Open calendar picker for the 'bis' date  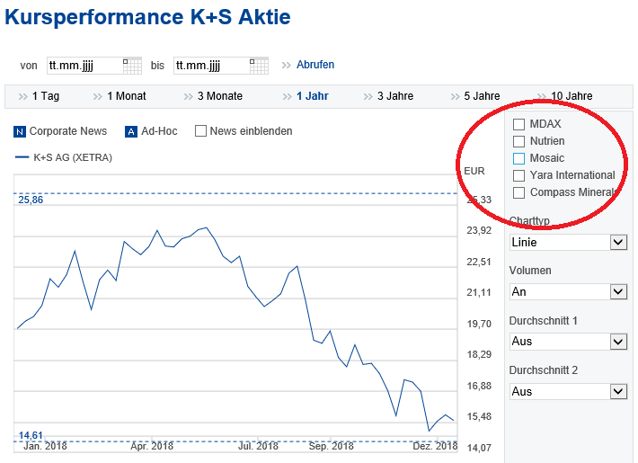pos(259,66)
